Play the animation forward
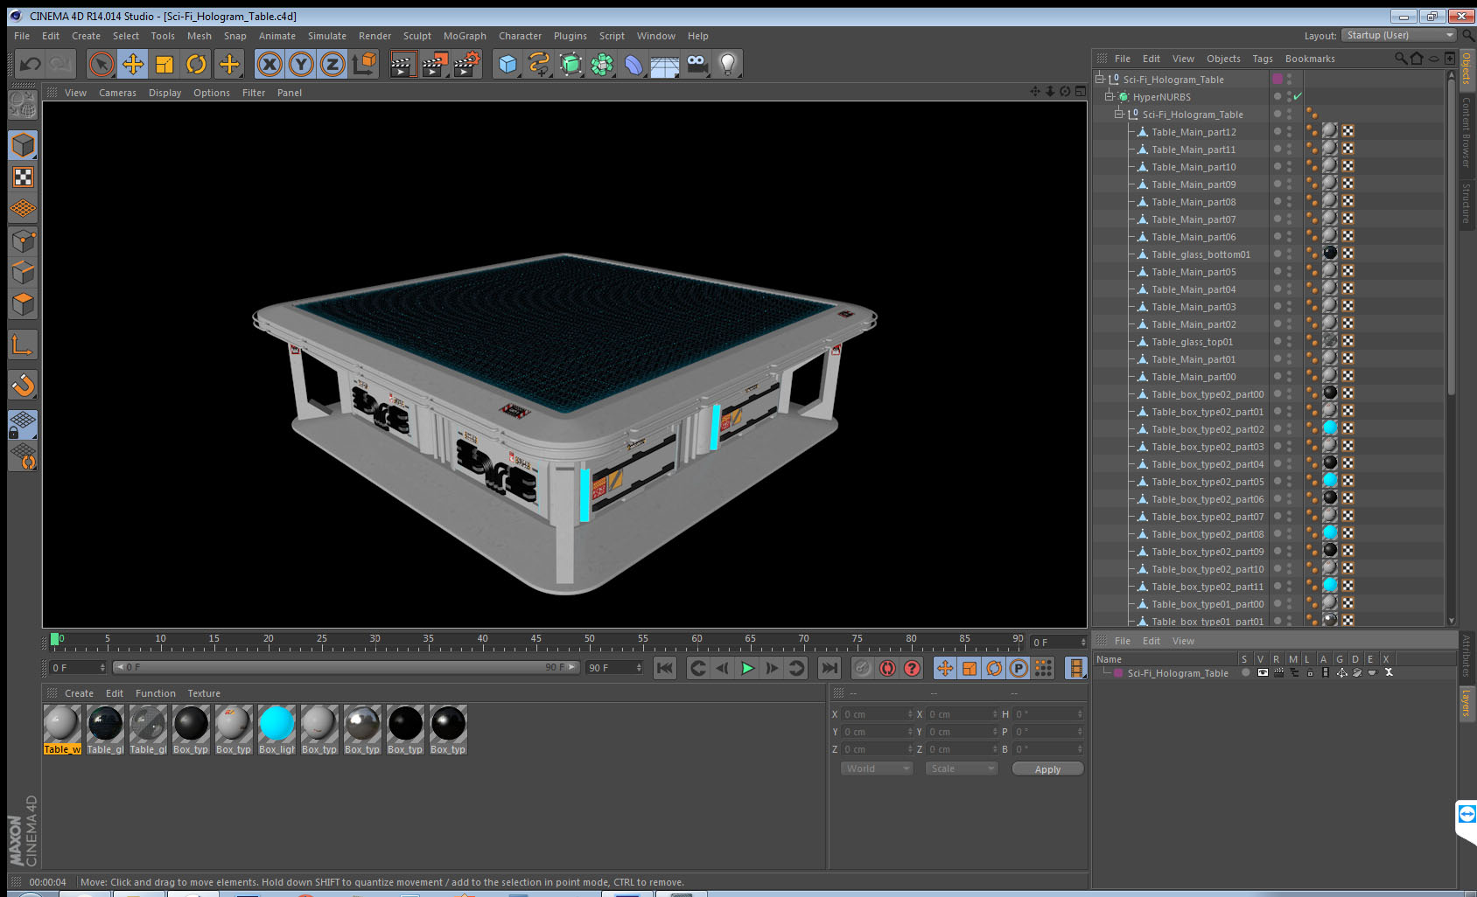The image size is (1477, 897). point(747,668)
